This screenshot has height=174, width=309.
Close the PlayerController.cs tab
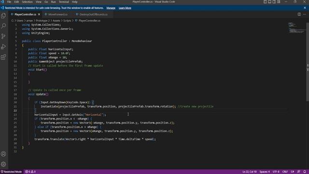[39, 14]
